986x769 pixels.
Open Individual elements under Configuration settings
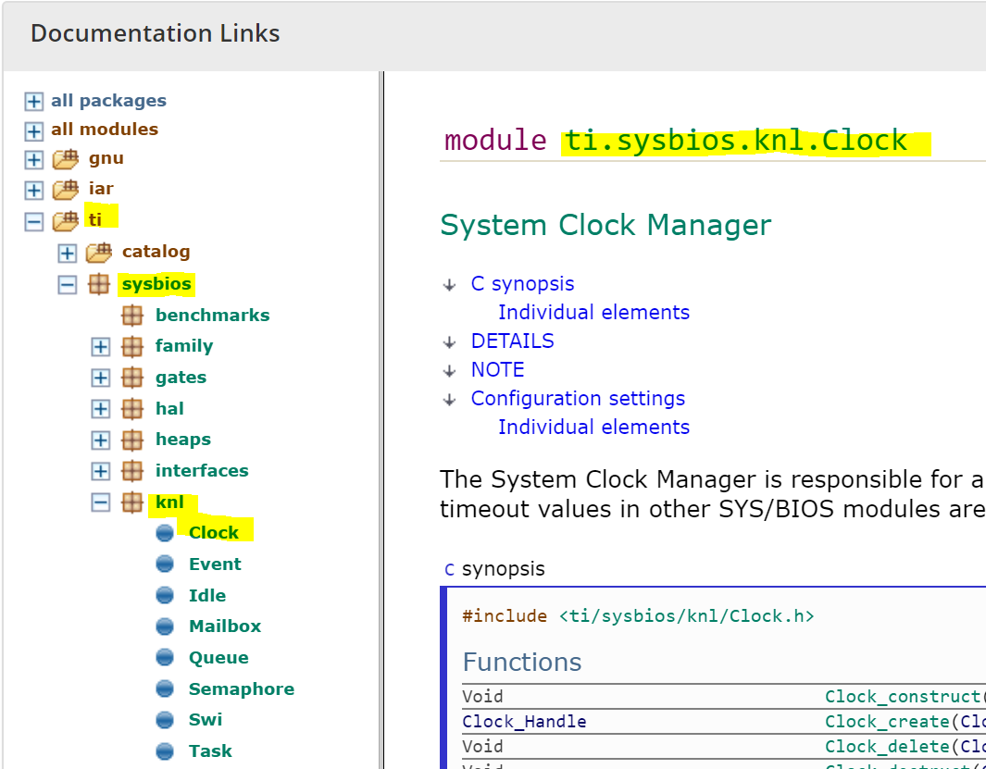click(593, 428)
